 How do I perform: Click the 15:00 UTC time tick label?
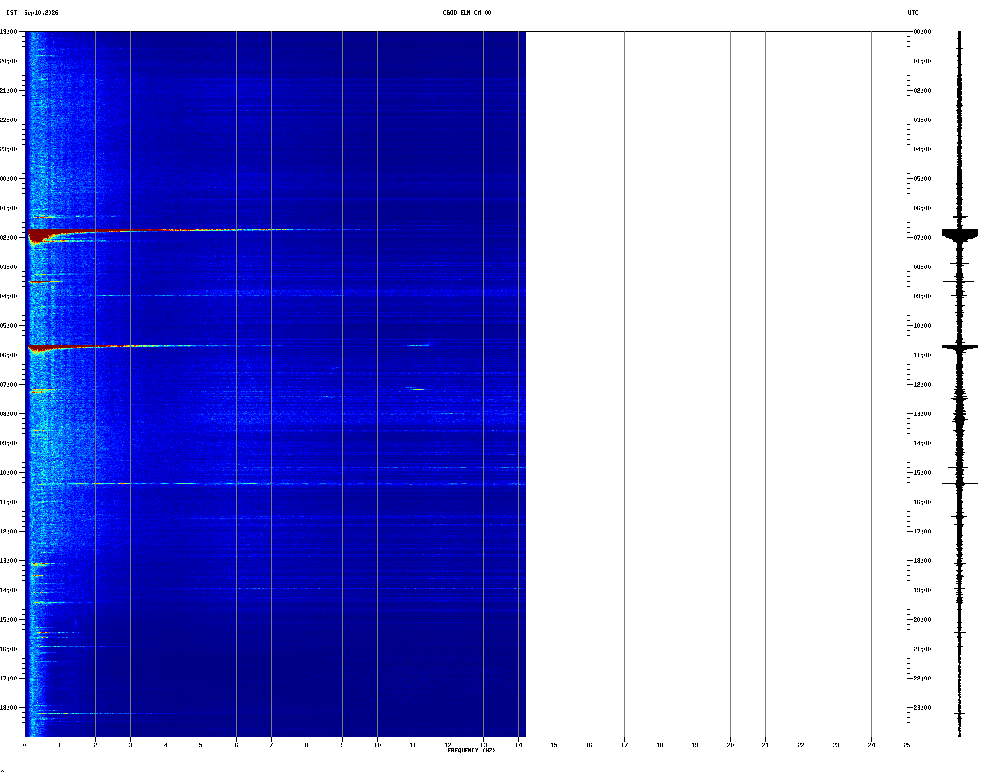pyautogui.click(x=922, y=473)
